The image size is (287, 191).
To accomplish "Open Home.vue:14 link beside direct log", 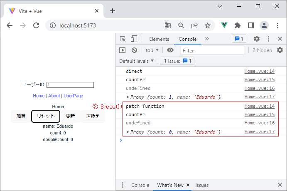I will (x=260, y=71).
